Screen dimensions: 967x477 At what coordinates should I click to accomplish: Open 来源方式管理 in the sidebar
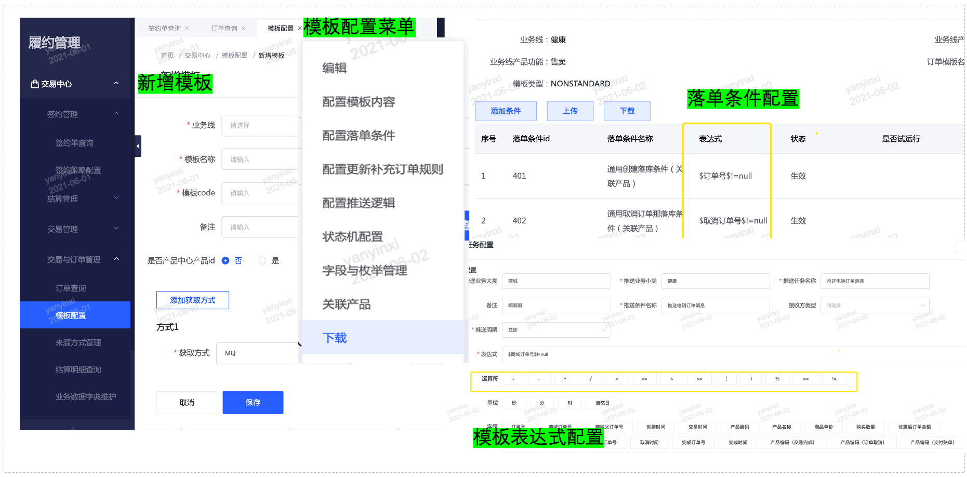tap(78, 342)
